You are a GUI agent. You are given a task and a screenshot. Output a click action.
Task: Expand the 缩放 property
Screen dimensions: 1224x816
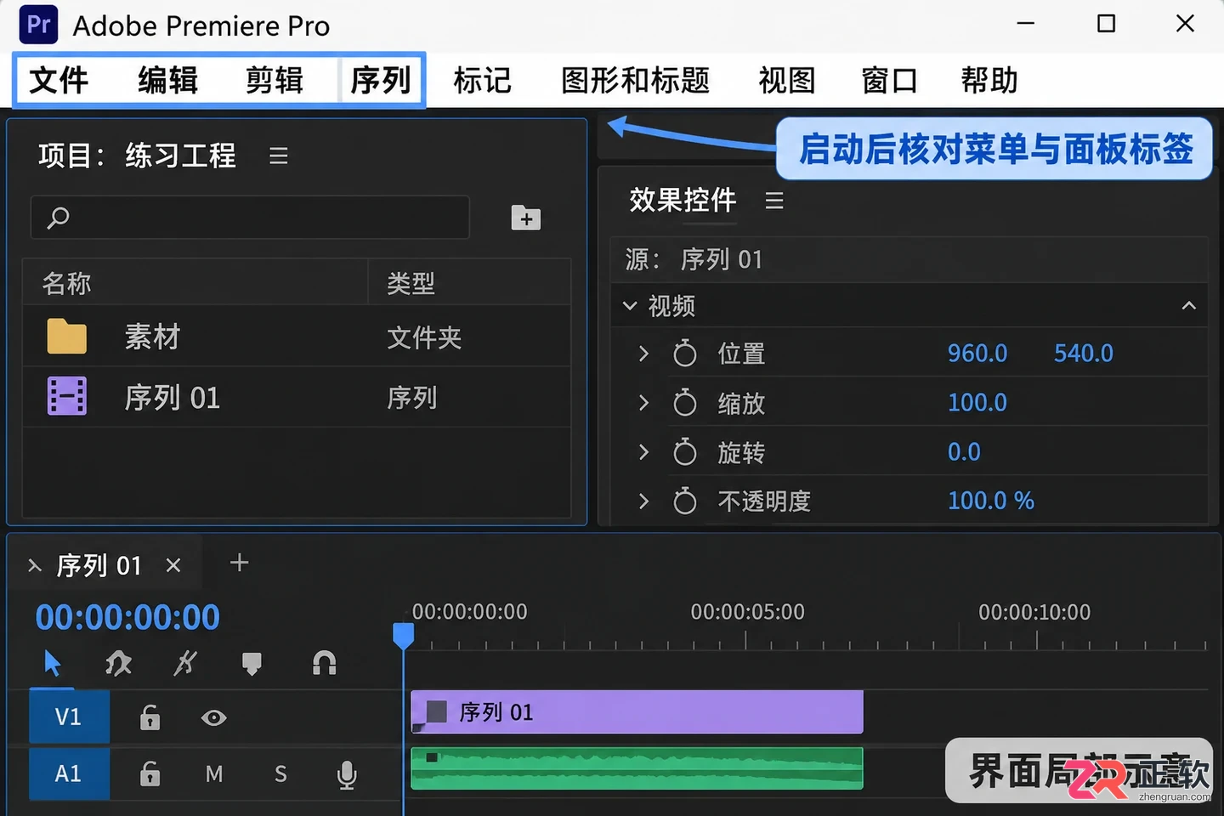tap(643, 403)
